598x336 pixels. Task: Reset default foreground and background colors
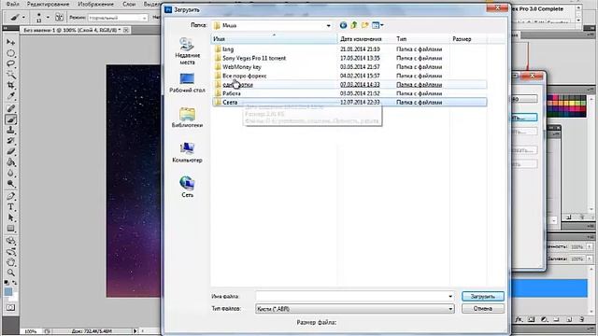[7, 282]
